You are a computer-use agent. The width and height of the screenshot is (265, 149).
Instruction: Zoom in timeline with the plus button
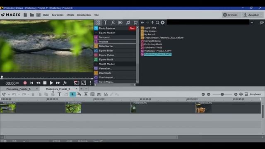click(x=236, y=94)
